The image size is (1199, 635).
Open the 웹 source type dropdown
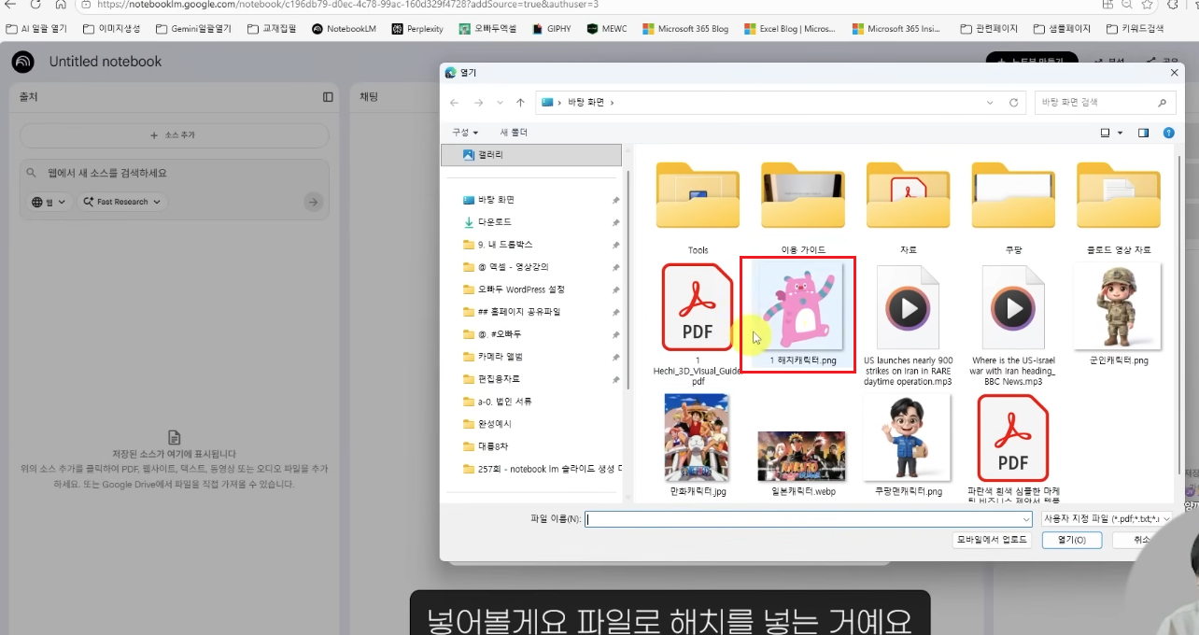click(x=50, y=202)
